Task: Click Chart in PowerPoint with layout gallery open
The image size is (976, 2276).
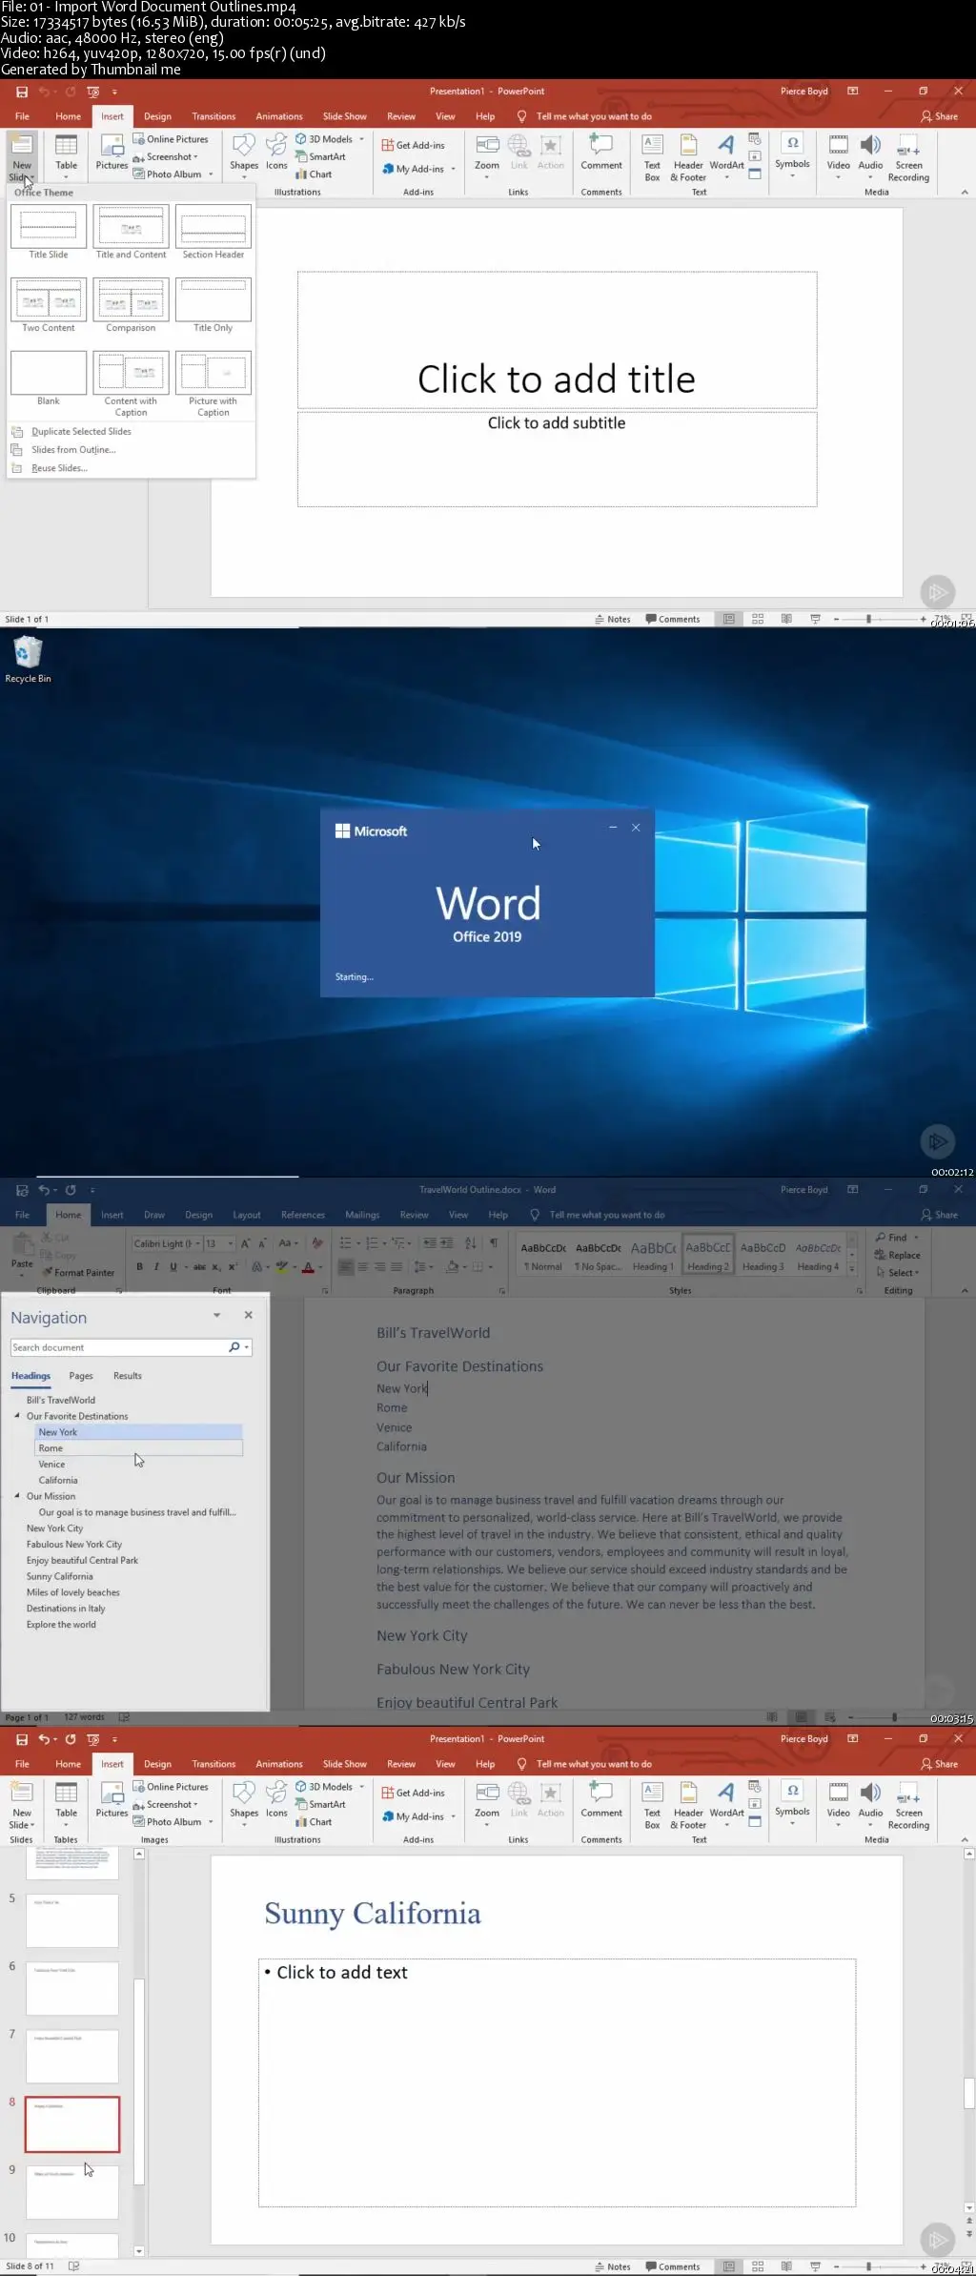Action: pos(314,174)
